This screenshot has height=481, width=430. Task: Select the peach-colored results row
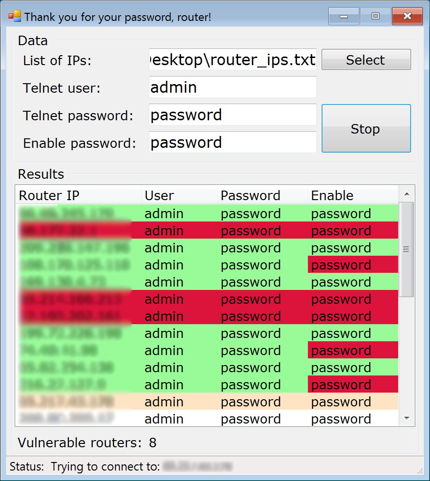pos(207,402)
